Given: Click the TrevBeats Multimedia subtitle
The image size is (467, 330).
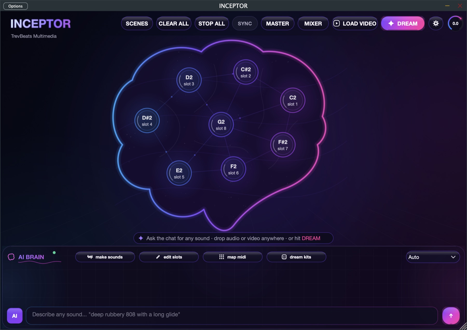Looking at the screenshot, I should [34, 36].
